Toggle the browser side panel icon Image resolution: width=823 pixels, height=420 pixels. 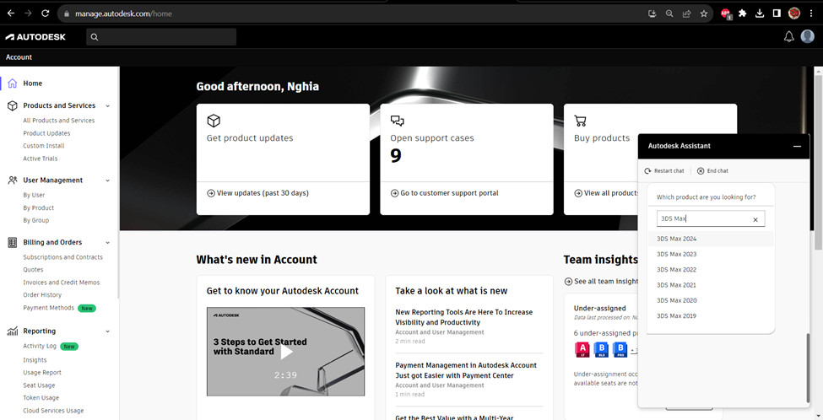tap(777, 13)
